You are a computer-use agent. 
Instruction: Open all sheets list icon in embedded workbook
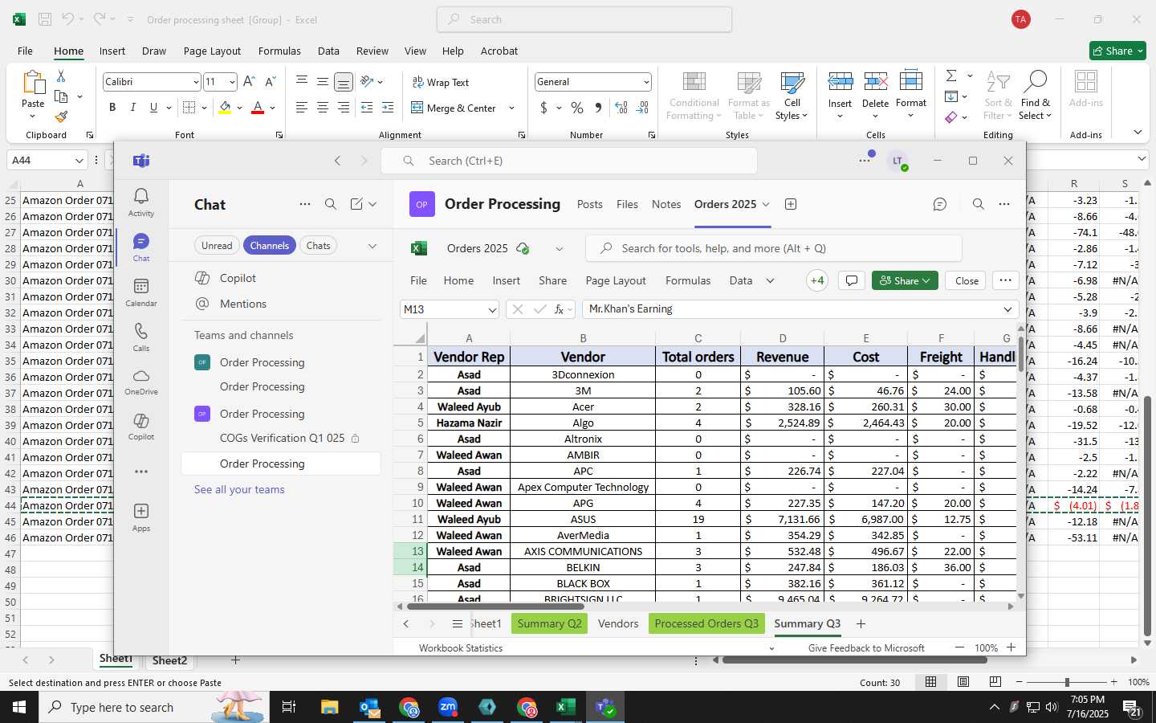point(457,623)
